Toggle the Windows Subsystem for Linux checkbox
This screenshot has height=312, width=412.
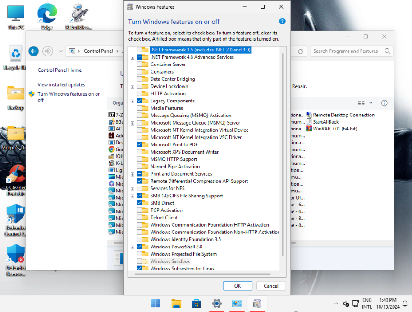[139, 269]
